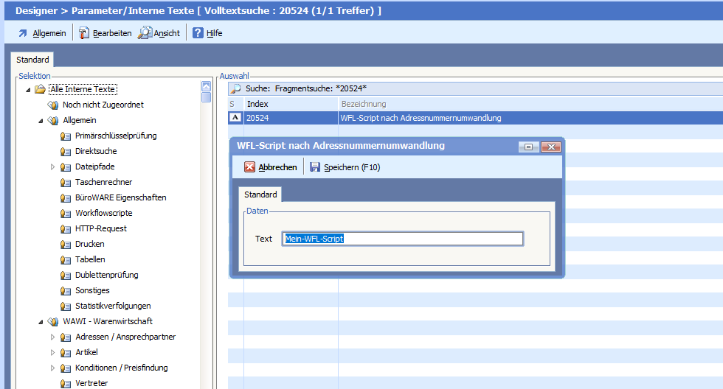The height and width of the screenshot is (389, 723).
Task: Click the icon beside Tabellen
Action: pyautogui.click(x=66, y=259)
